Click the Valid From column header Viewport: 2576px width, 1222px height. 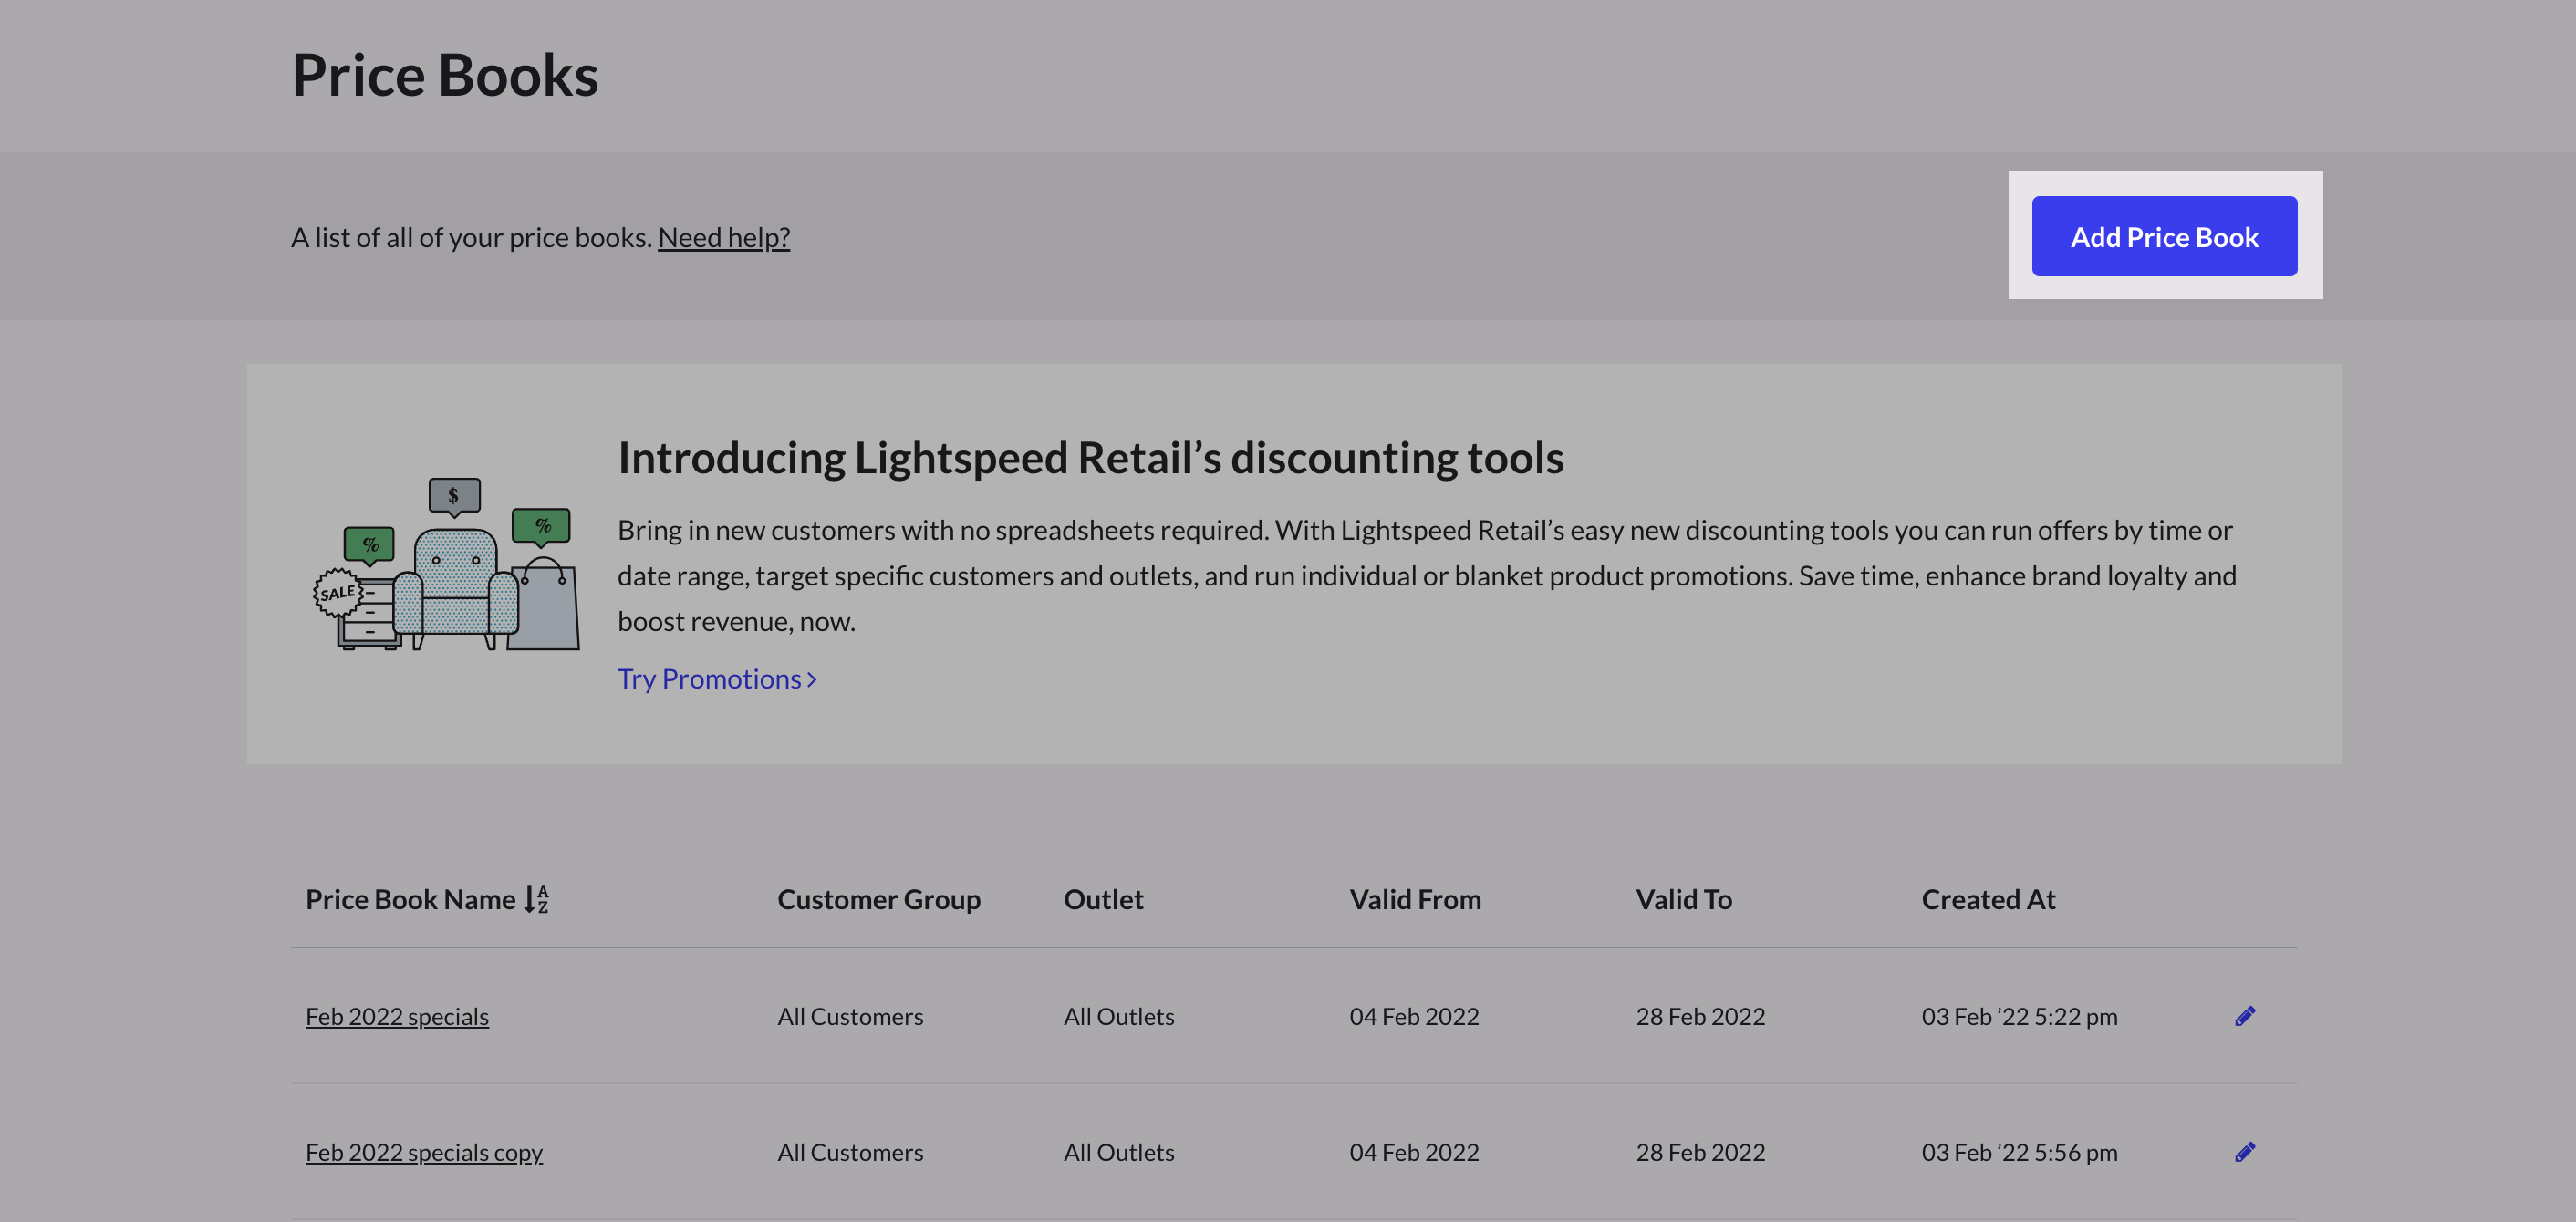click(x=1414, y=899)
